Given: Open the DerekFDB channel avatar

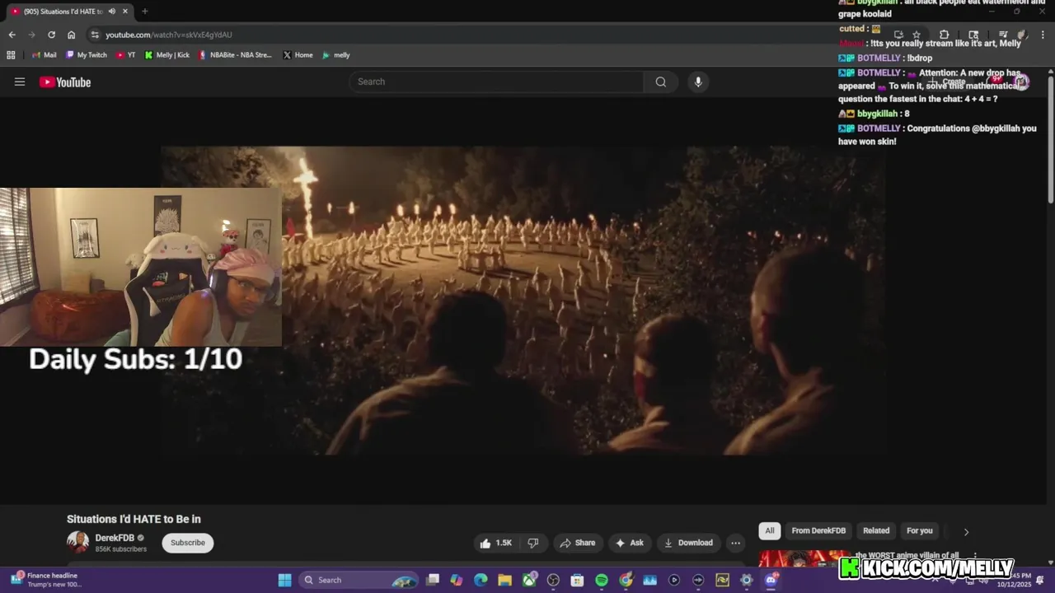Looking at the screenshot, I should click(77, 542).
